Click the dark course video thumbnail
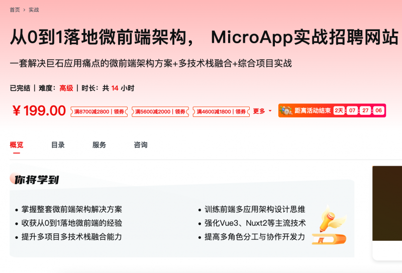402x273 pixels. (x=387, y=203)
